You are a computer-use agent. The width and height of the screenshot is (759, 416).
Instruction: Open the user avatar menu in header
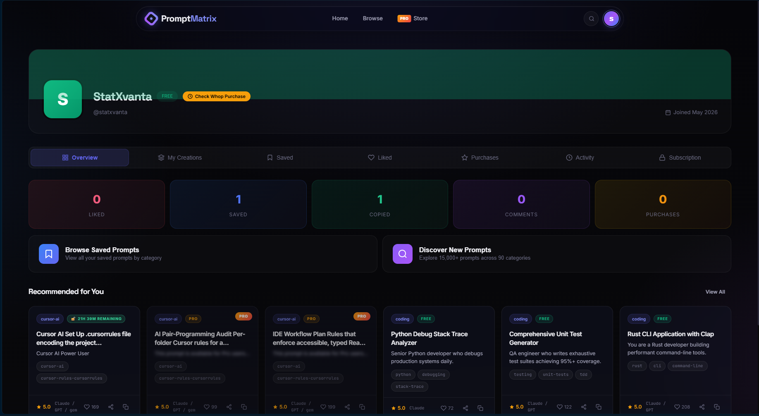pyautogui.click(x=611, y=19)
